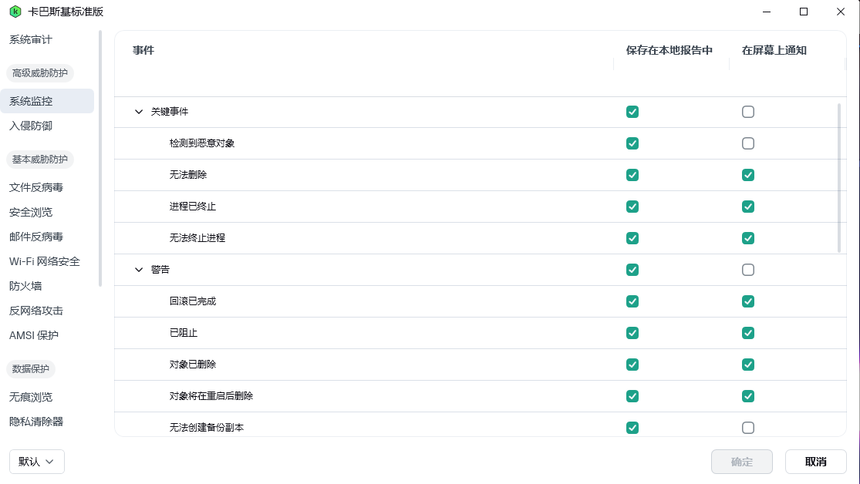
Task: Click the 在屏幕上通知 column header
Action: tap(774, 50)
